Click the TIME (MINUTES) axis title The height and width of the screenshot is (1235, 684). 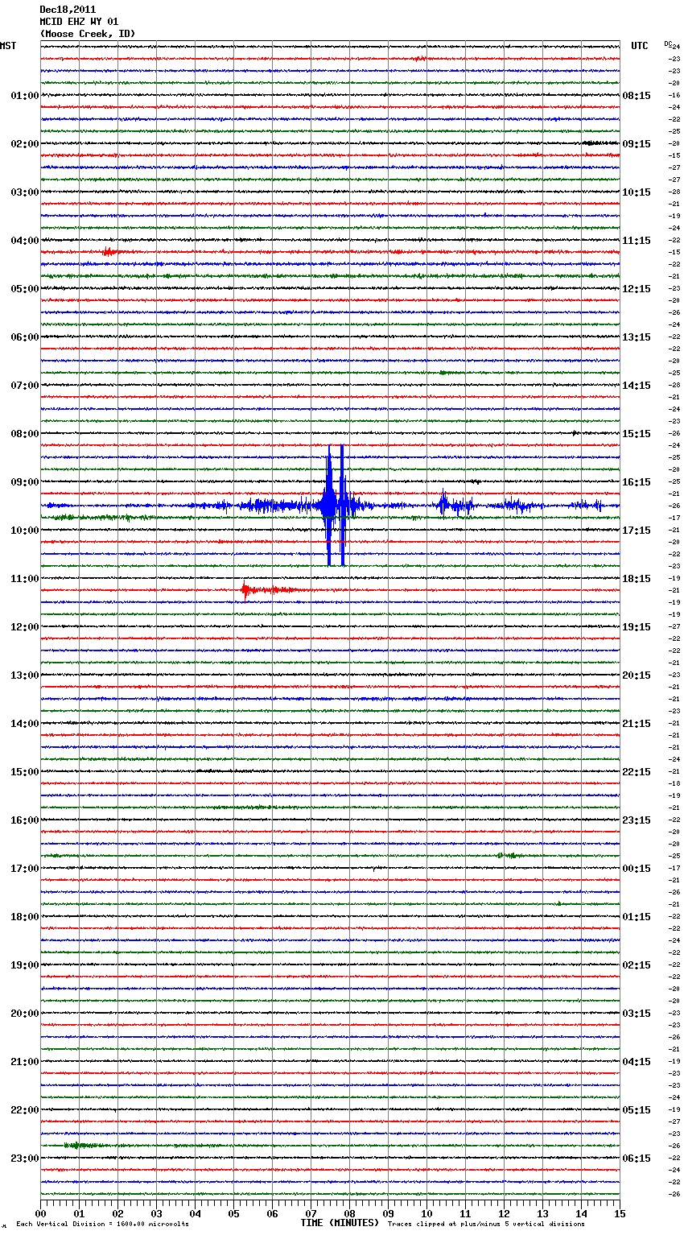(340, 1223)
